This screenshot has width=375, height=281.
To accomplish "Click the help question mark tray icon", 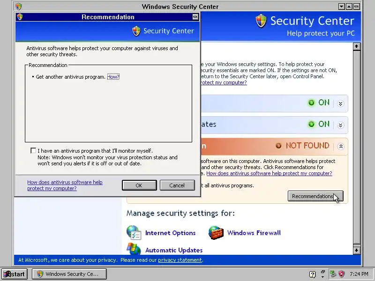I will 312,274.
